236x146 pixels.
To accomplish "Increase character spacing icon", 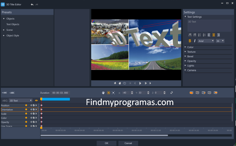I will [x=190, y=35].
